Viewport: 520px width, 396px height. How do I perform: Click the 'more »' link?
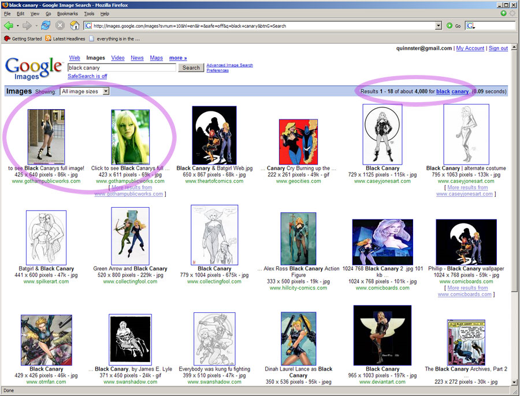(x=178, y=58)
